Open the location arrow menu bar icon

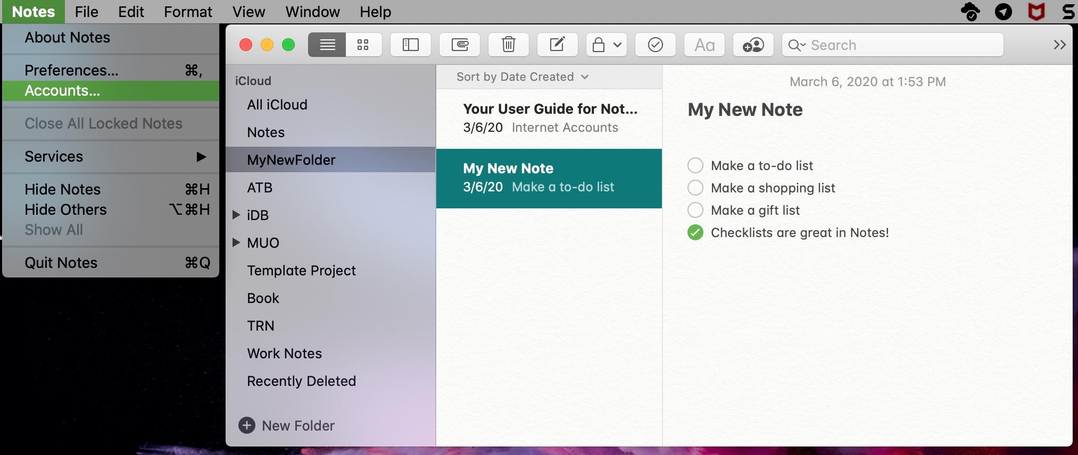(1004, 11)
